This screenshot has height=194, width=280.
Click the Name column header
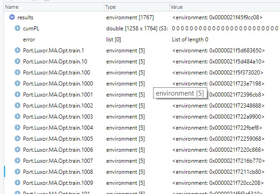[54, 7]
